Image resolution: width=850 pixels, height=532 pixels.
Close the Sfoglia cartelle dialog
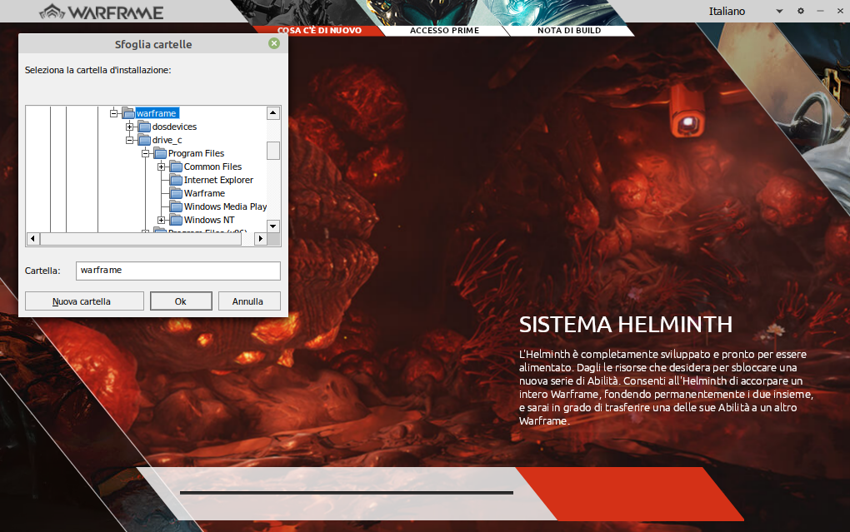[274, 43]
